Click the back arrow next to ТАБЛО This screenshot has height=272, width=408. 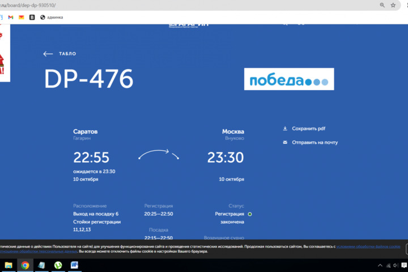[x=48, y=54]
